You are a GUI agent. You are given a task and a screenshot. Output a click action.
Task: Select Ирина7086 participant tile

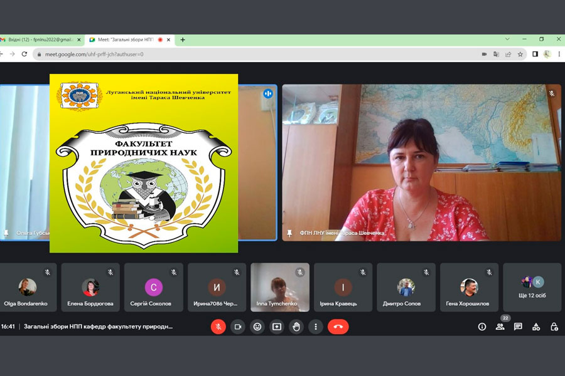coord(217,287)
